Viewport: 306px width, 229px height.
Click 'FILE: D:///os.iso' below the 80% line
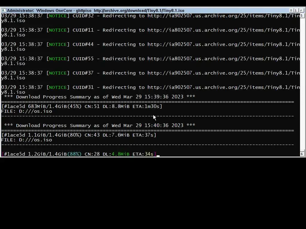coord(27,140)
